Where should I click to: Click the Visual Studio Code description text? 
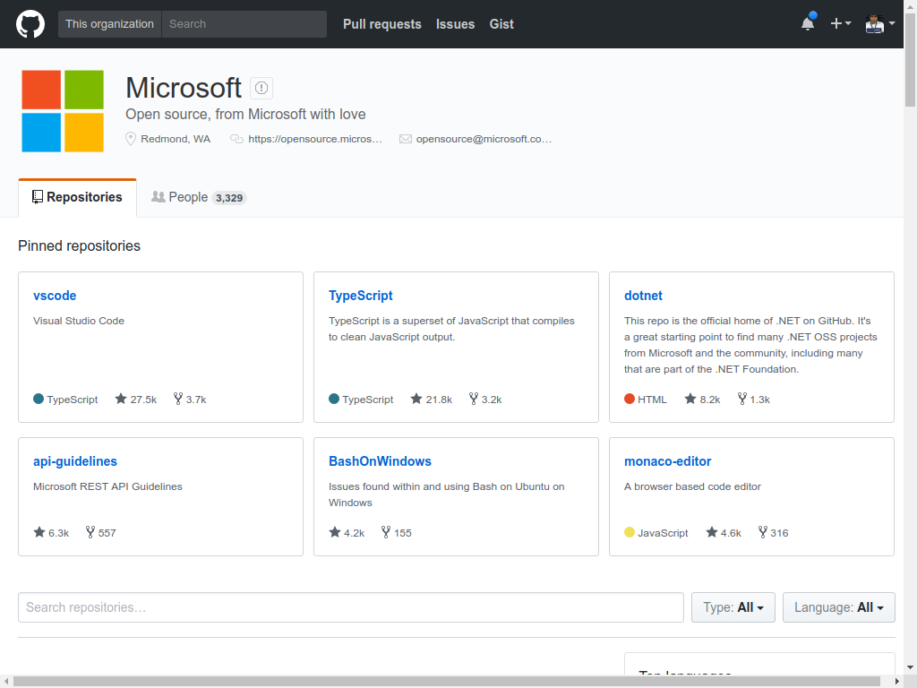tap(79, 321)
